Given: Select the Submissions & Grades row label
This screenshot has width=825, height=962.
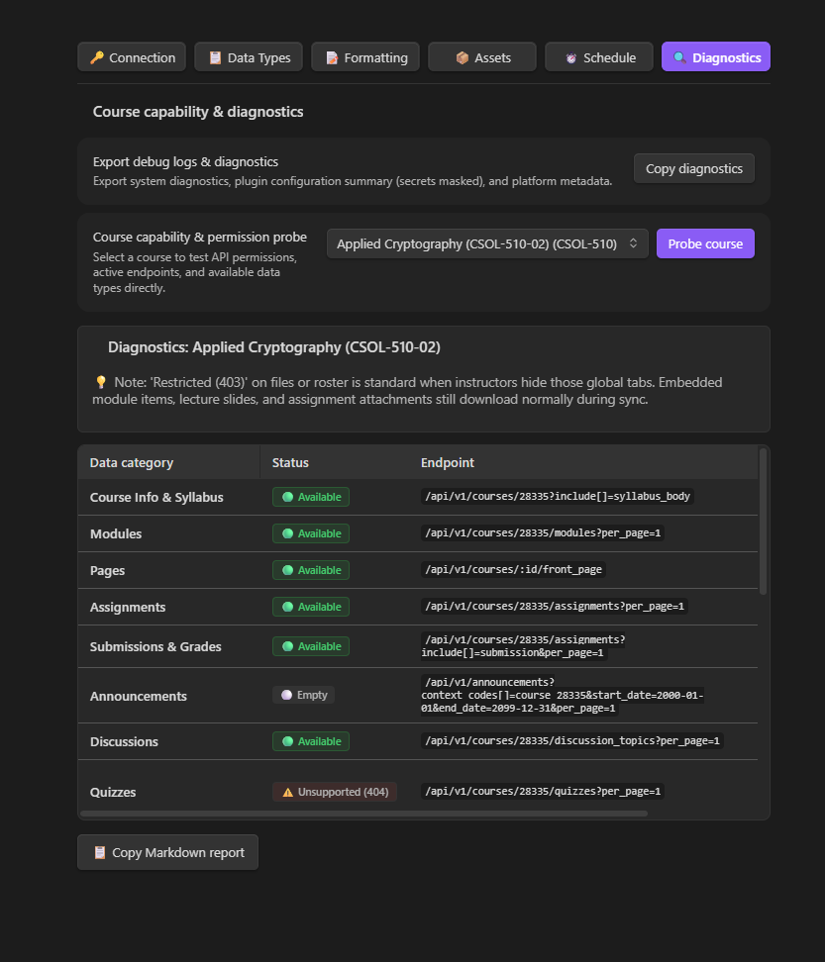Looking at the screenshot, I should [x=155, y=646].
